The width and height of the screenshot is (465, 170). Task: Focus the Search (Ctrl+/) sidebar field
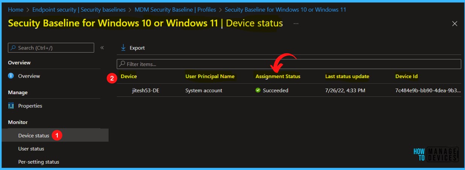pos(51,48)
